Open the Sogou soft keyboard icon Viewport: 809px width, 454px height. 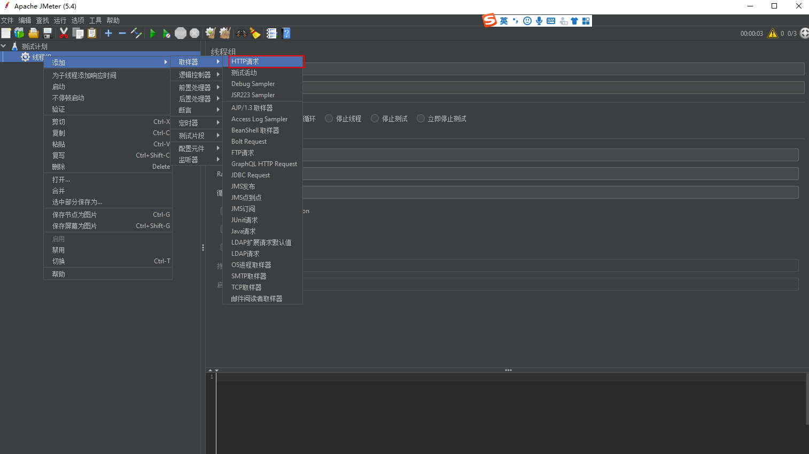pos(551,21)
